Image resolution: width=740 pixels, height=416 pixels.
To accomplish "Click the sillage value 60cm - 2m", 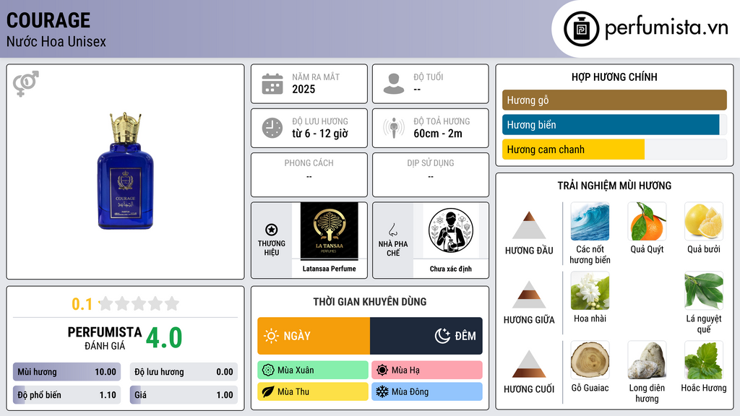I will point(438,134).
